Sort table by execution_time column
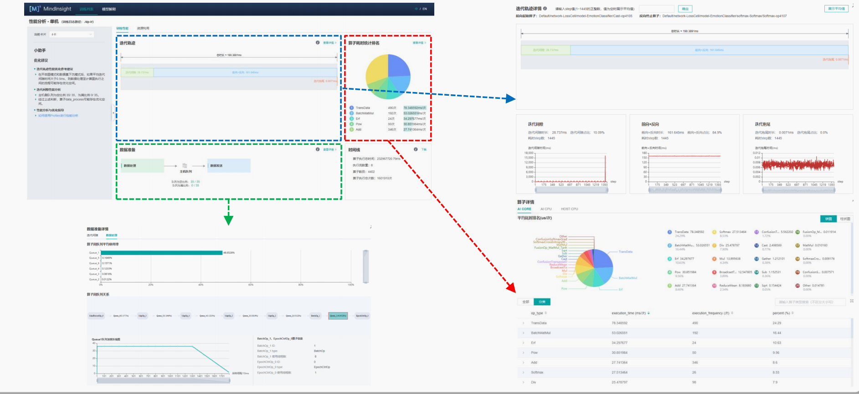Viewport: 859px width, 394px height. pos(648,313)
